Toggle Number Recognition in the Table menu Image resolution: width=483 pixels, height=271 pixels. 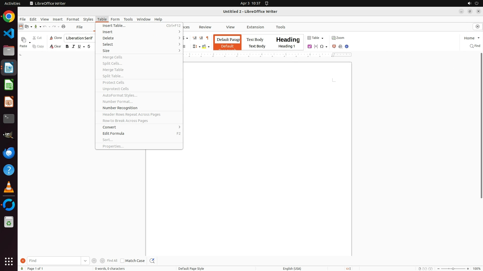coord(120,108)
